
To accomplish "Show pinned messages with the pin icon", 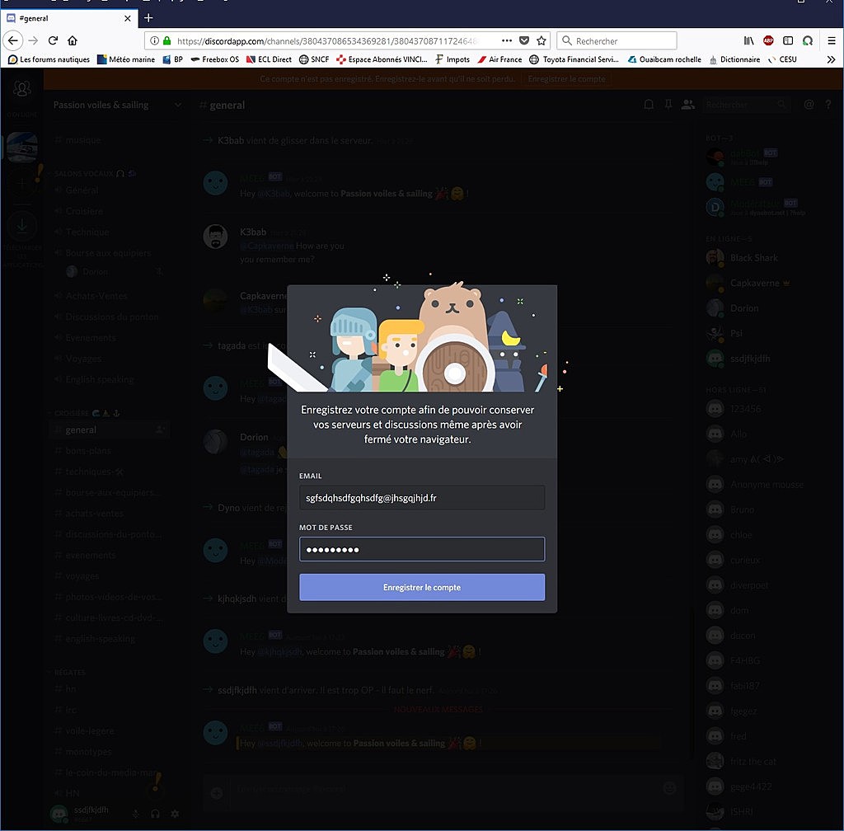I will coord(668,105).
